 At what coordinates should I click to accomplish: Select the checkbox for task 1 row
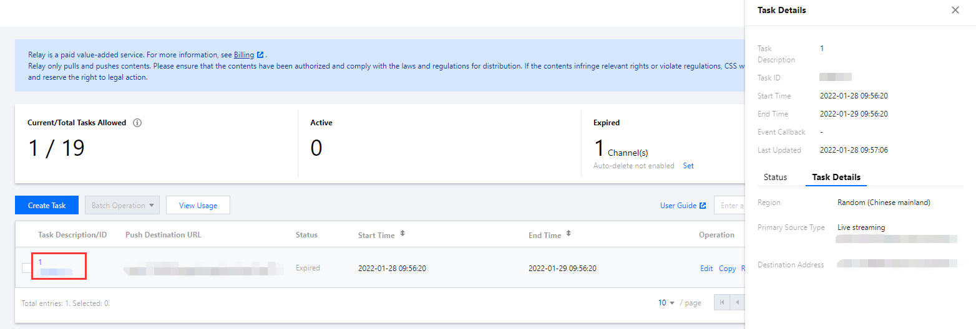pos(26,268)
